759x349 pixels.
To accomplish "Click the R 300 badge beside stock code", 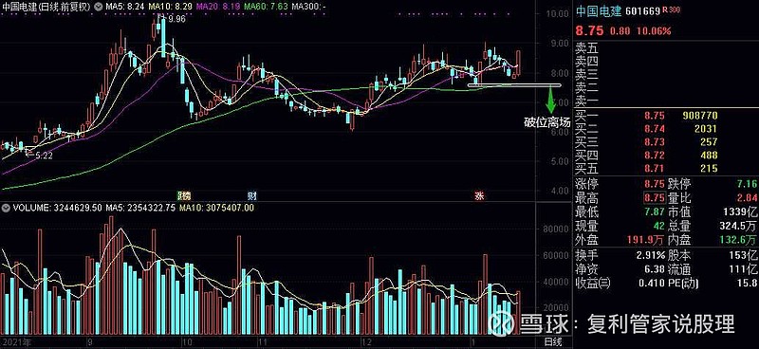I will coord(671,9).
